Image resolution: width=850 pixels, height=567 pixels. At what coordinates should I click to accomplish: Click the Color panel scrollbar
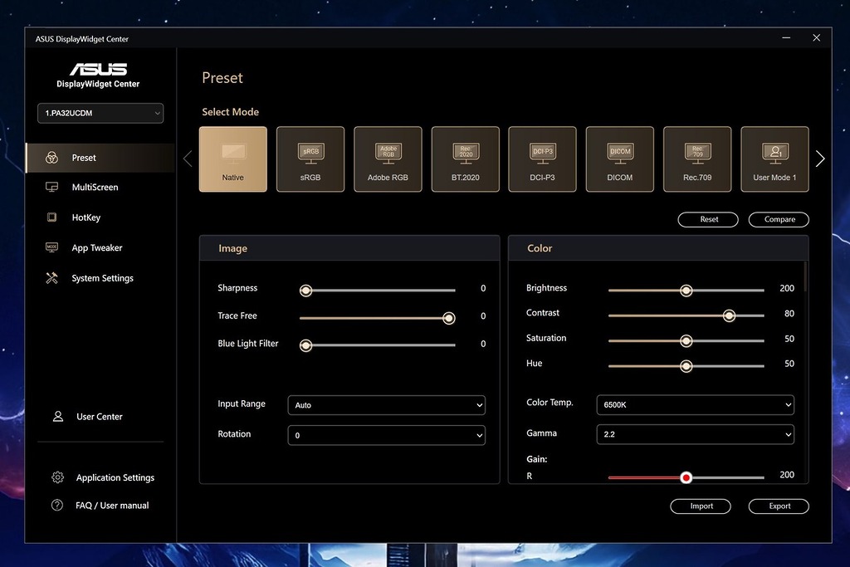(x=805, y=276)
